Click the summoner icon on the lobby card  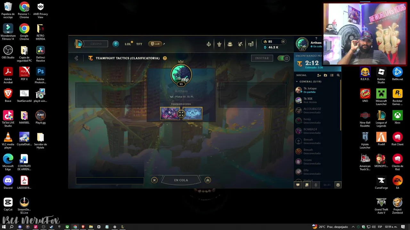[x=181, y=74]
